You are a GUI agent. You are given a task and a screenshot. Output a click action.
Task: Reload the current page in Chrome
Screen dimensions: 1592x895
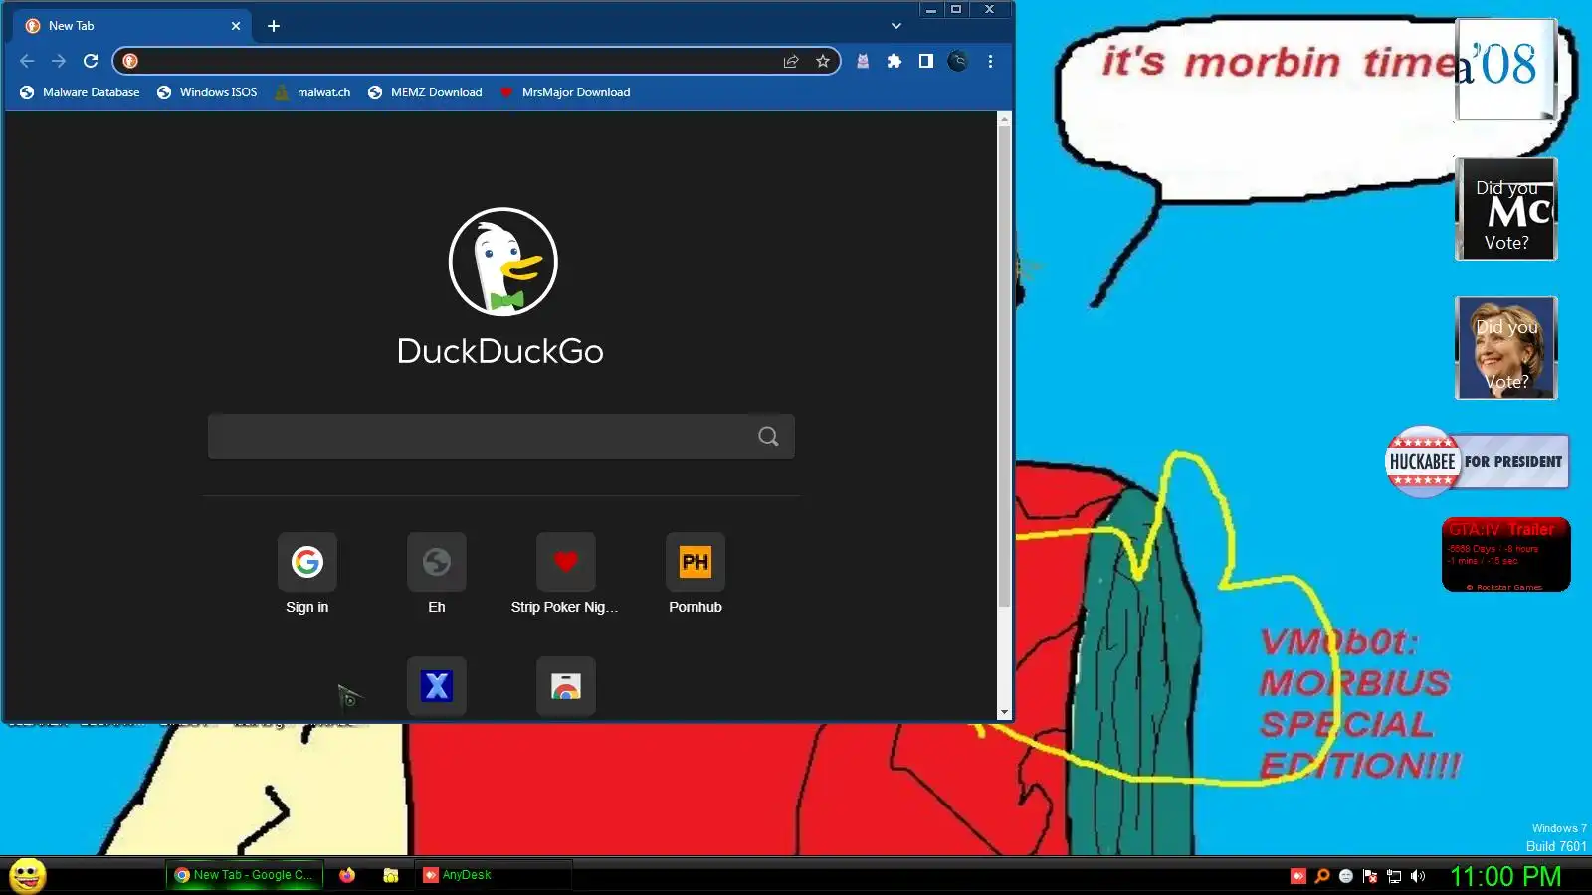tap(91, 61)
